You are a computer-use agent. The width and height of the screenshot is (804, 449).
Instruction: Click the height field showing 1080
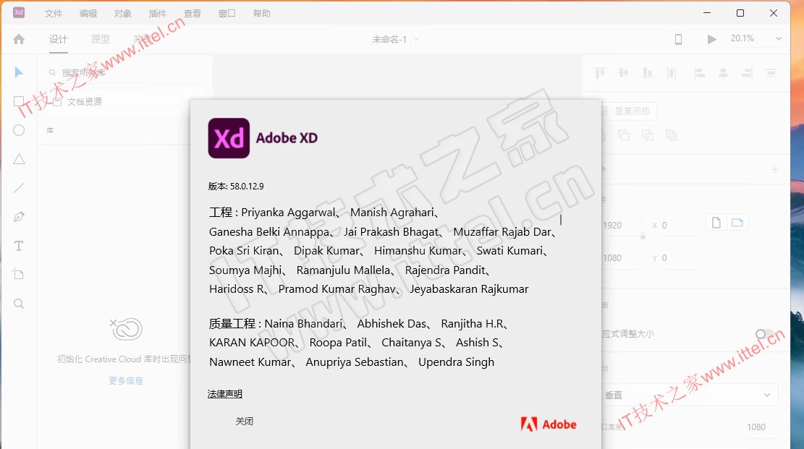point(622,258)
